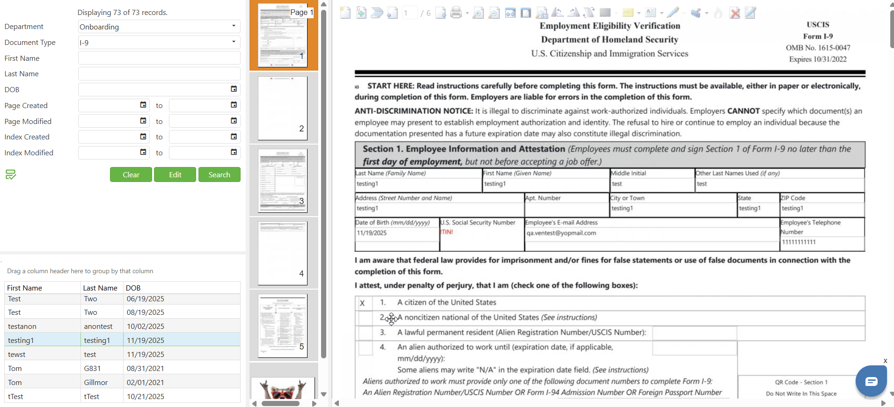Click the new document icon in viewer toolbar
This screenshot has width=894, height=407.
(345, 13)
